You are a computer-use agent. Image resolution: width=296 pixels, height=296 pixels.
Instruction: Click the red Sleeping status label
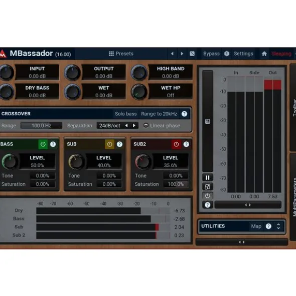281,54
